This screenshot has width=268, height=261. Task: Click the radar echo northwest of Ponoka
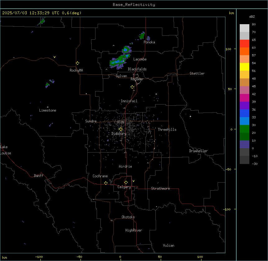[x=142, y=36]
